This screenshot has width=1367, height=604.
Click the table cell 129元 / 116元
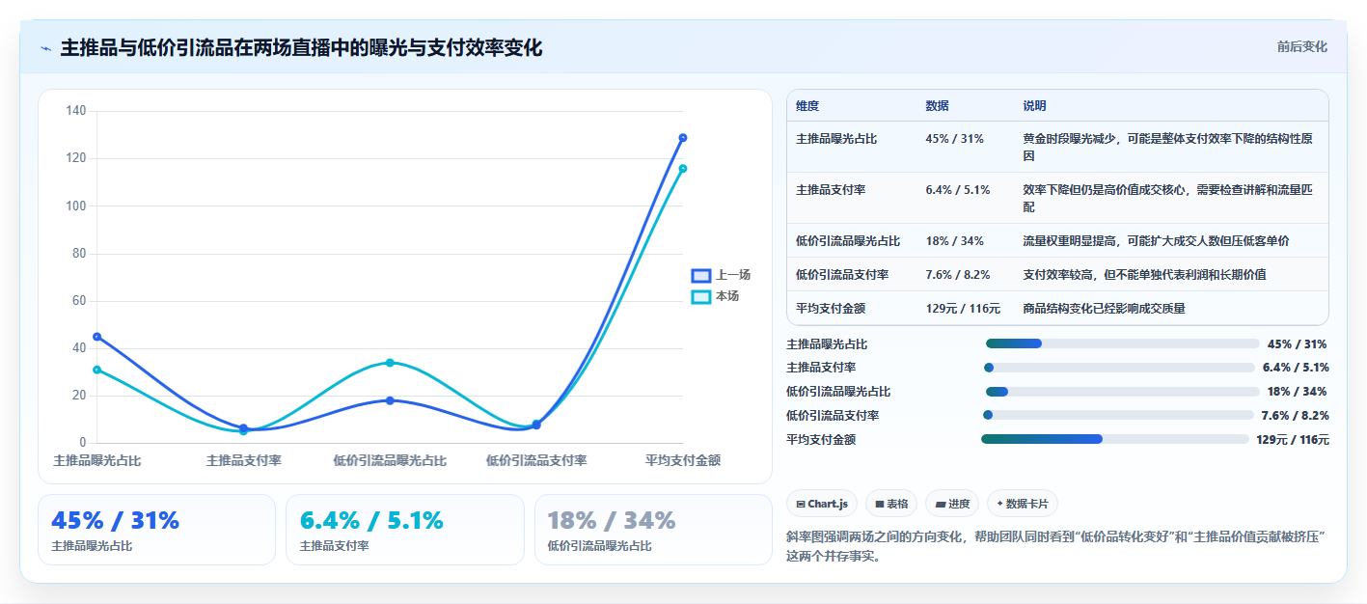[963, 309]
